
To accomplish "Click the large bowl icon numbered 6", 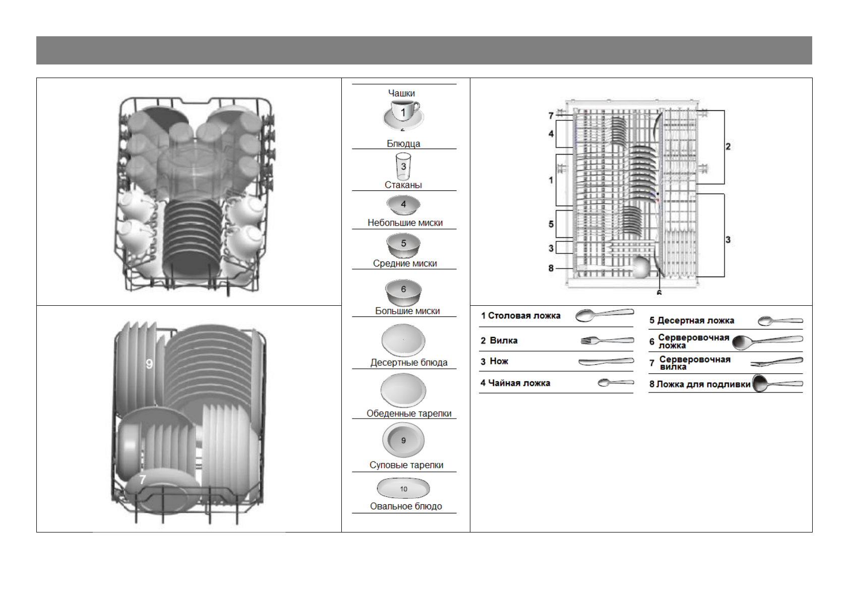I will [x=403, y=291].
